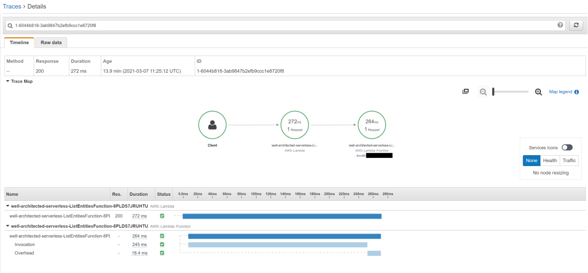Click the OK status icon of 264 ms row
Viewport: 588px width, 273px height.
tap(162, 236)
